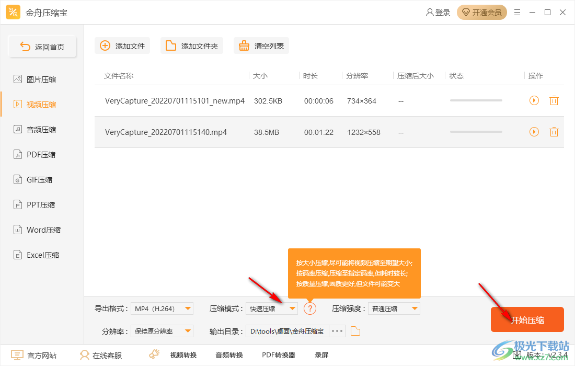Click the 文件名称 column header
Viewport: 575px width, 366px height.
point(119,75)
